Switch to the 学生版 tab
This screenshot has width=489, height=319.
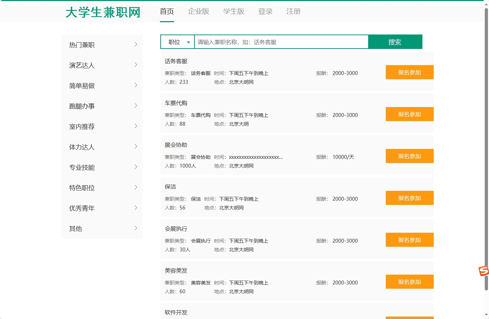[x=234, y=11]
